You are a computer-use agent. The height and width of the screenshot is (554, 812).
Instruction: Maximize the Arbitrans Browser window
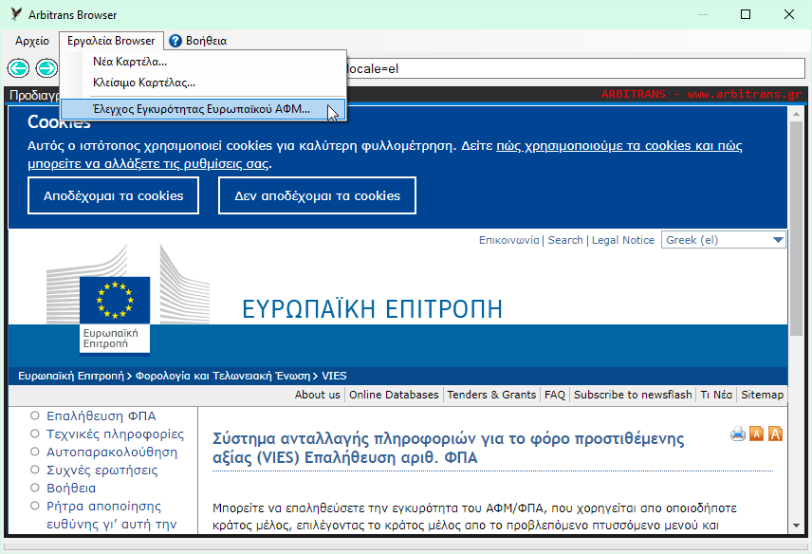pos(746,14)
